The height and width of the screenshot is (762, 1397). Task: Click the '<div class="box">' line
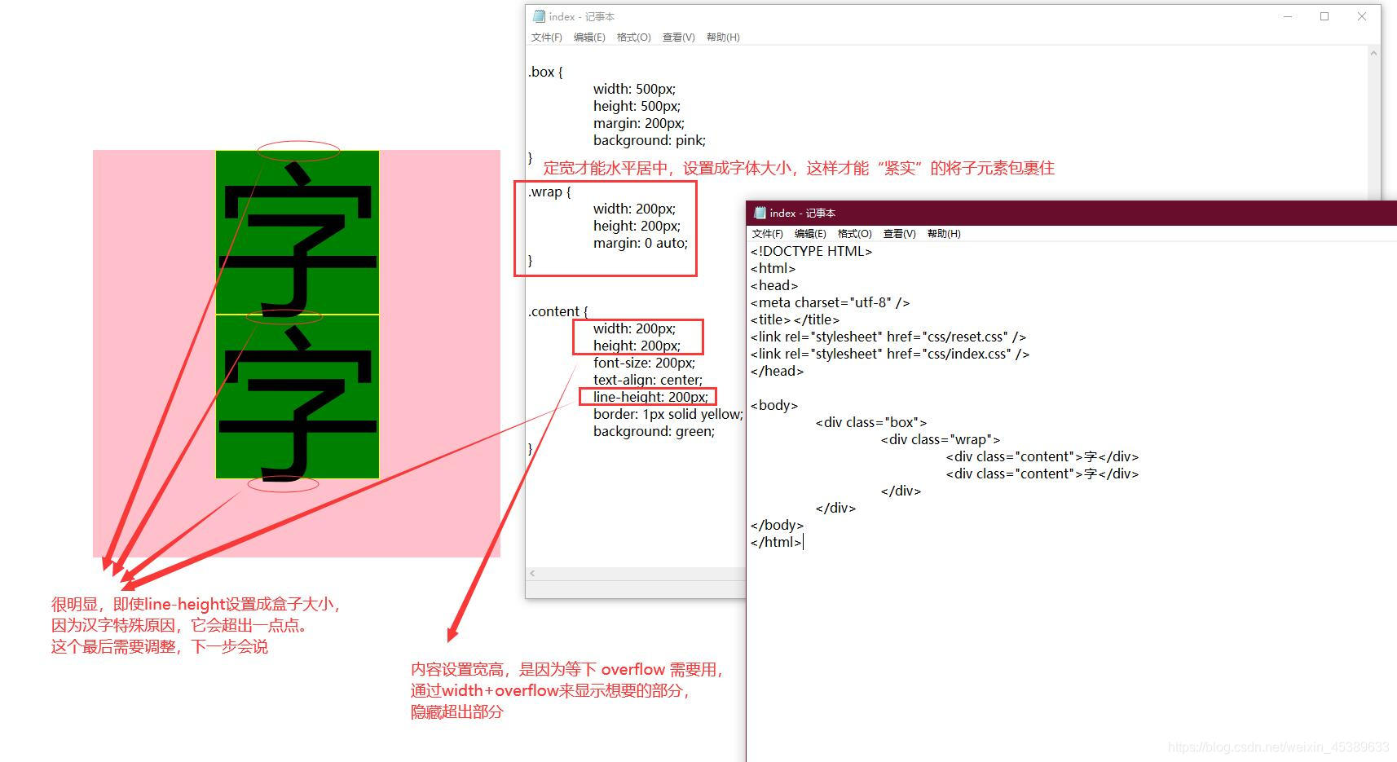pos(871,422)
